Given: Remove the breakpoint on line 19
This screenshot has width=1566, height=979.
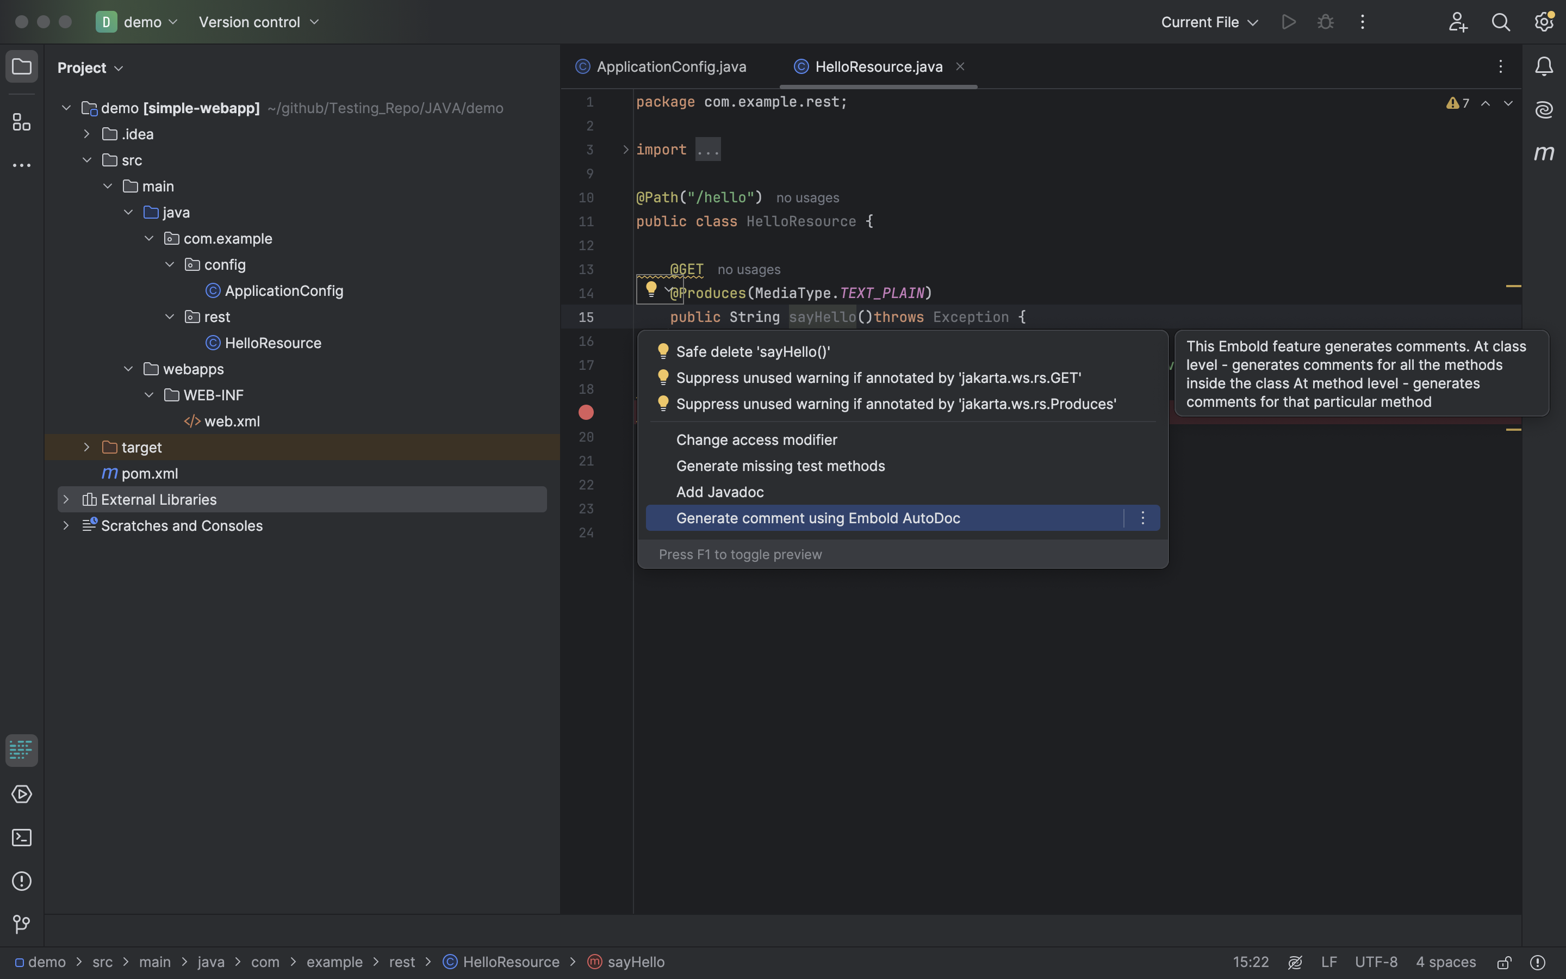Looking at the screenshot, I should pyautogui.click(x=586, y=412).
